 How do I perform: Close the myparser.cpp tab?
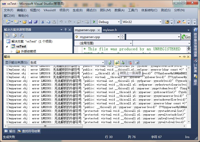click(98, 30)
